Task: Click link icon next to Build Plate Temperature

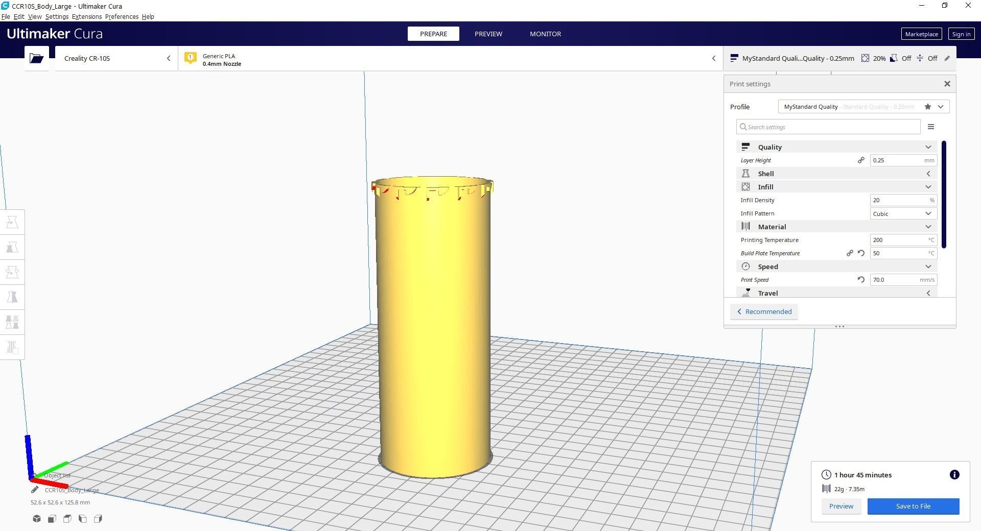Action: (x=850, y=253)
